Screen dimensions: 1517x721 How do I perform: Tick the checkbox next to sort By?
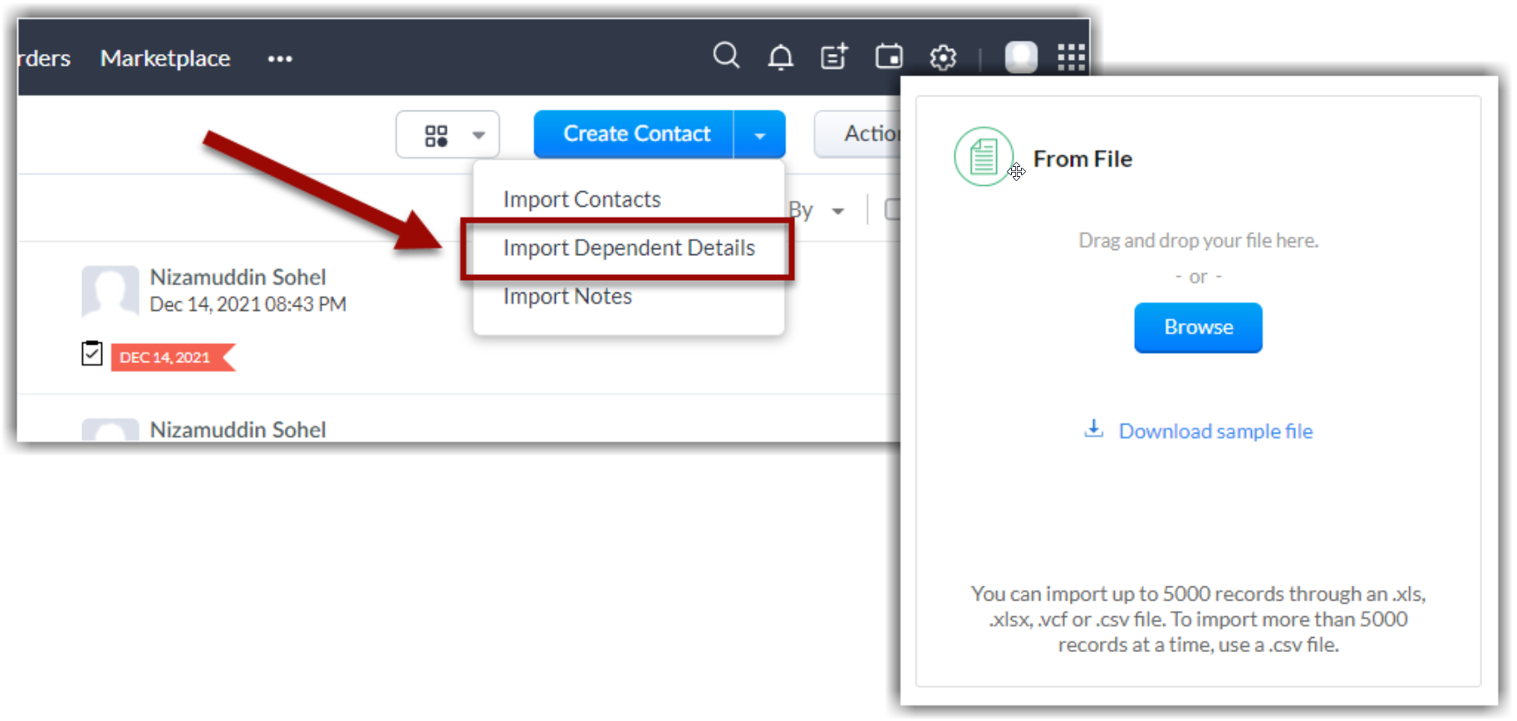click(893, 210)
